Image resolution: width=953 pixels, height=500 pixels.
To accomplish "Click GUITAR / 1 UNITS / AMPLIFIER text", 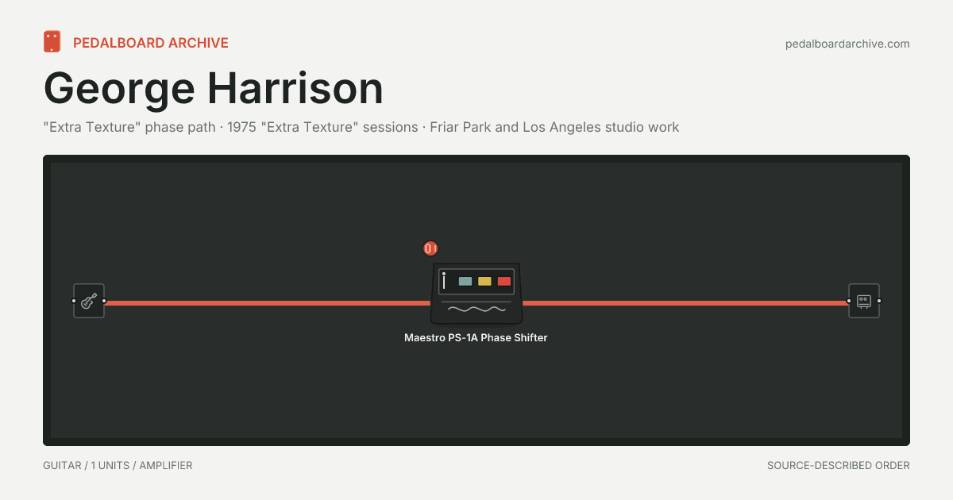I will pyautogui.click(x=118, y=466).
